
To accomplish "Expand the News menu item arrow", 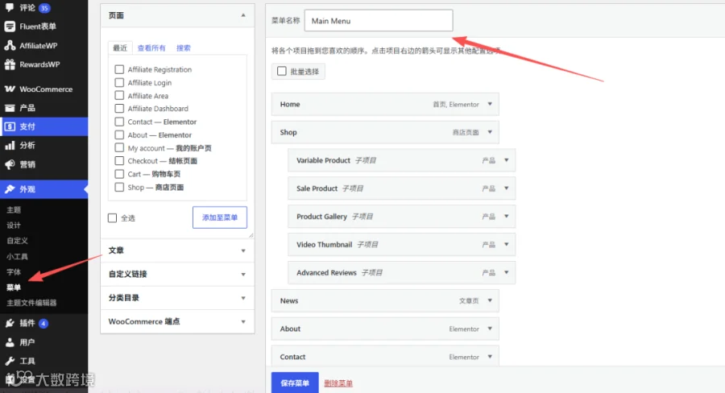I will click(490, 300).
